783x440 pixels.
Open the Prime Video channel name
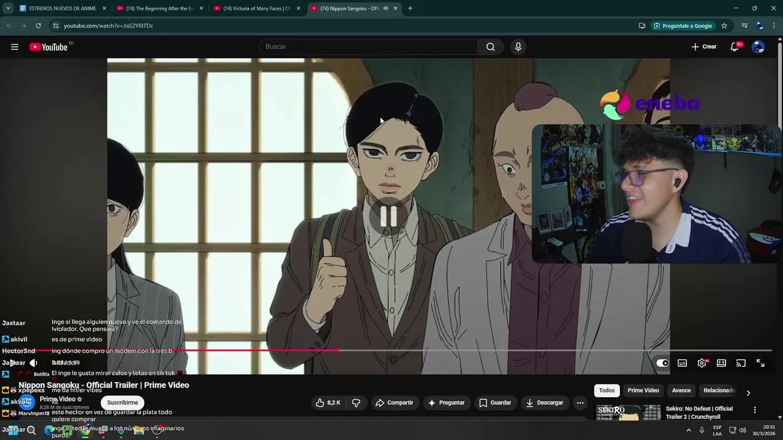pos(58,399)
